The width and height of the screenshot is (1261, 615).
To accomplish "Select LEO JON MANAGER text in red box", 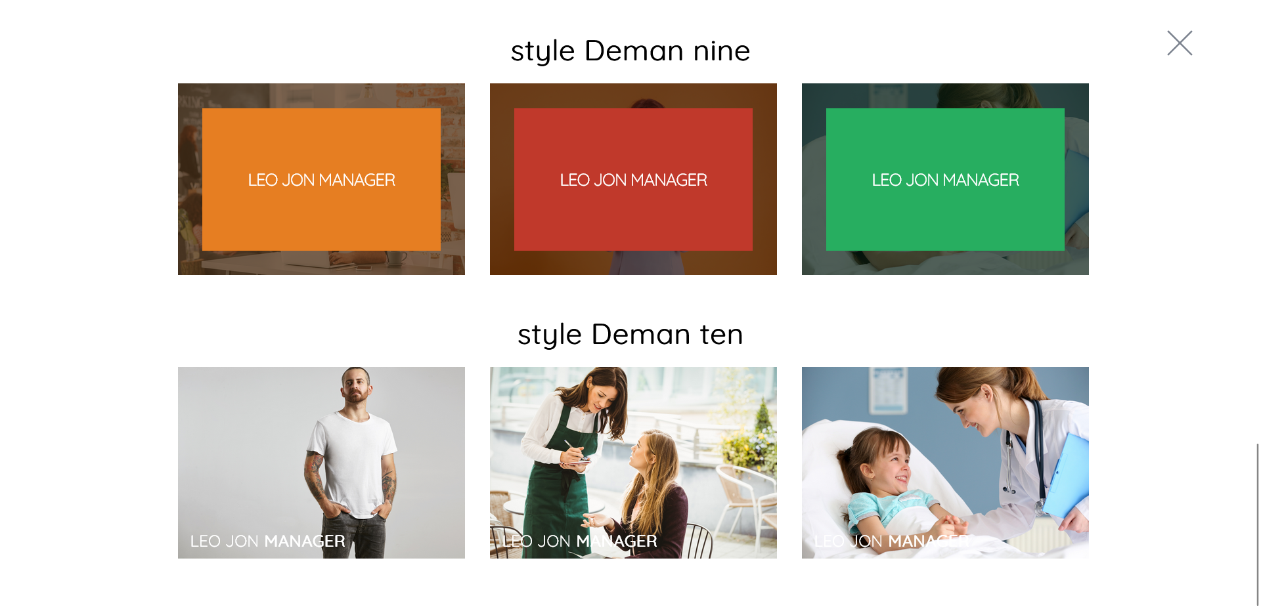I will click(633, 180).
